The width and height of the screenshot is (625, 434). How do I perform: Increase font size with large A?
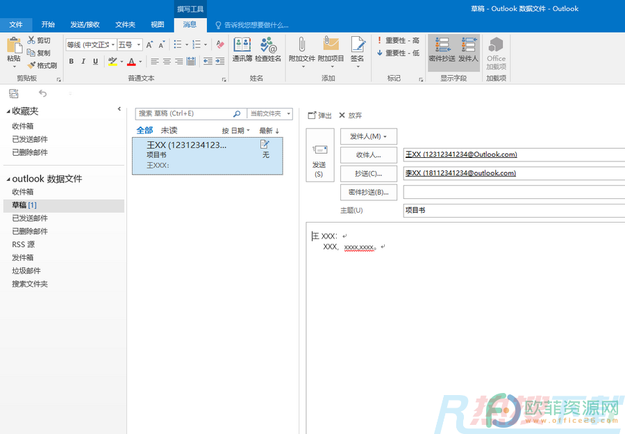(x=149, y=45)
